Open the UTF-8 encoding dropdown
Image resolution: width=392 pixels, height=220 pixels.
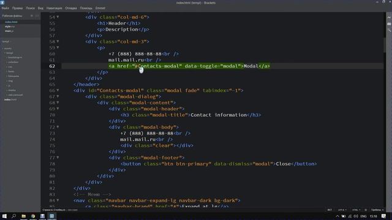pos(342,210)
